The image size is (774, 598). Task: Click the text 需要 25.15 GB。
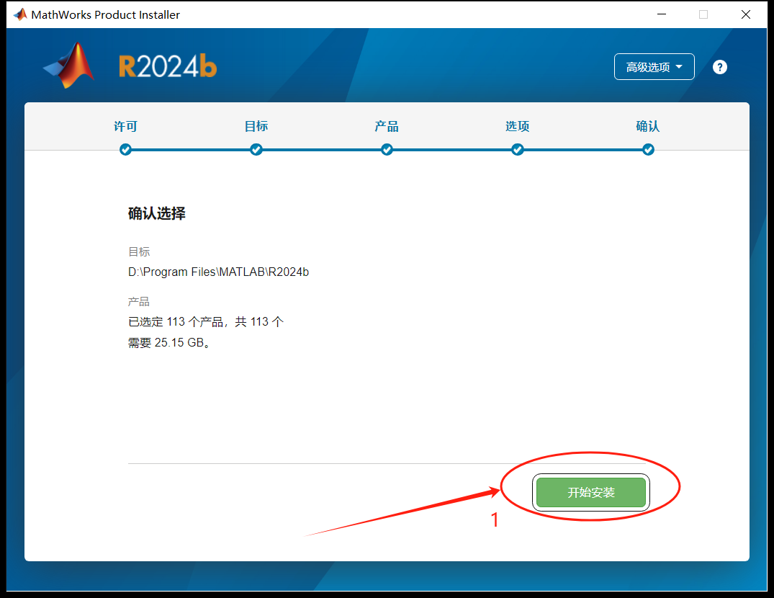coord(170,343)
